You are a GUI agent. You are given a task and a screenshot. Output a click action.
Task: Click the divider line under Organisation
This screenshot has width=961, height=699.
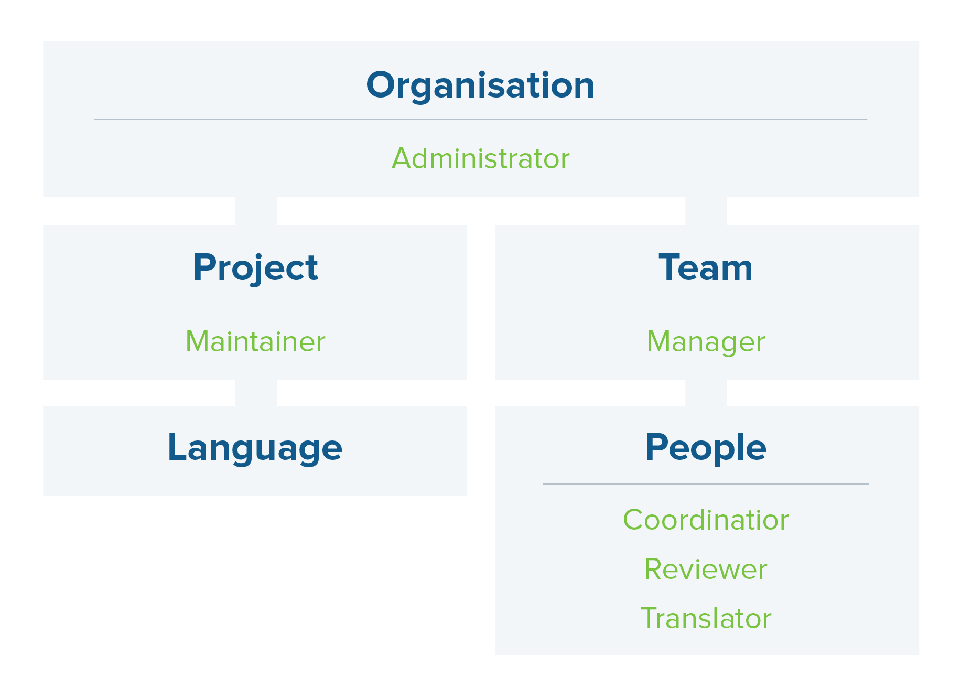pyautogui.click(x=480, y=119)
